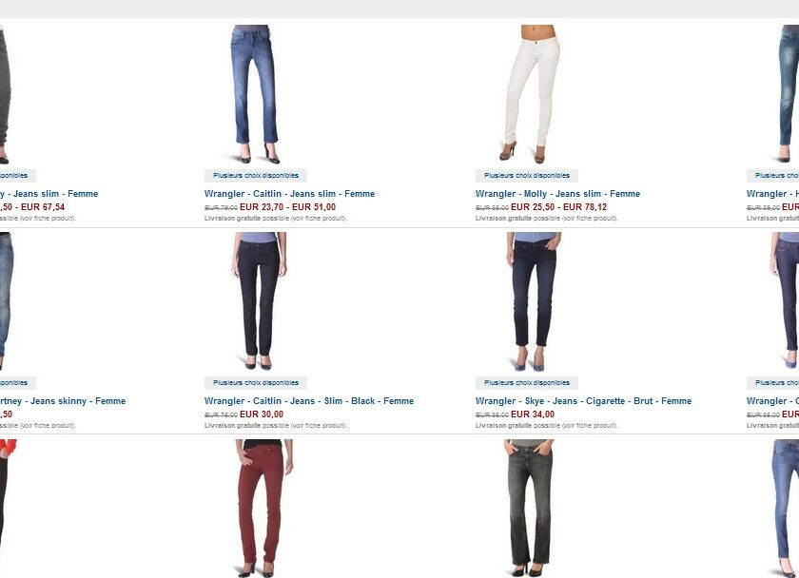Image resolution: width=799 pixels, height=578 pixels.
Task: Open the blue Caitlin slim jeans photo
Action: tap(255, 94)
